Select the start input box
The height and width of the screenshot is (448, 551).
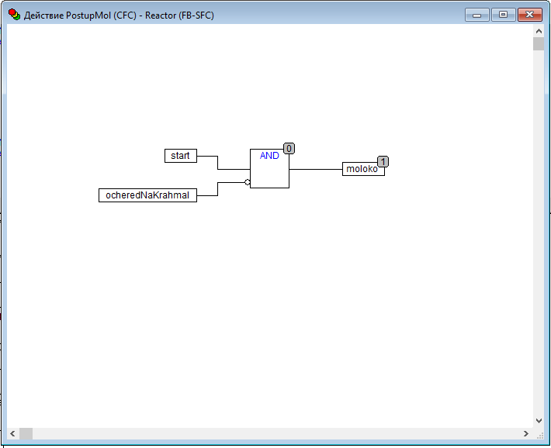181,156
